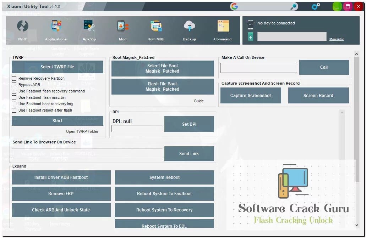Screen dimensions: 366x238
Task: Click Reboot System To EDL
Action: coord(165,224)
